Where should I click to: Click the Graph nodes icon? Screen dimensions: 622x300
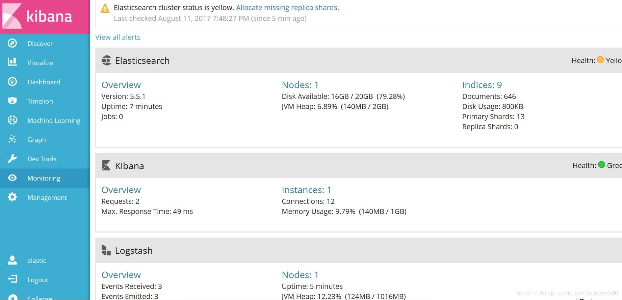coord(12,139)
